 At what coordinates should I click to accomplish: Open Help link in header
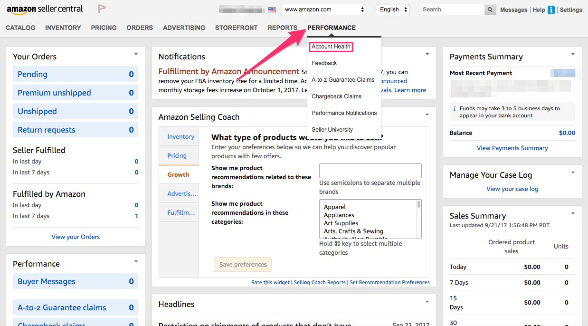pyautogui.click(x=539, y=10)
